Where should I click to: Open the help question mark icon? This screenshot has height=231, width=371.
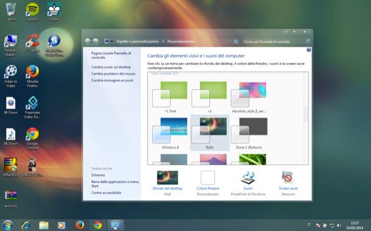coord(308,50)
